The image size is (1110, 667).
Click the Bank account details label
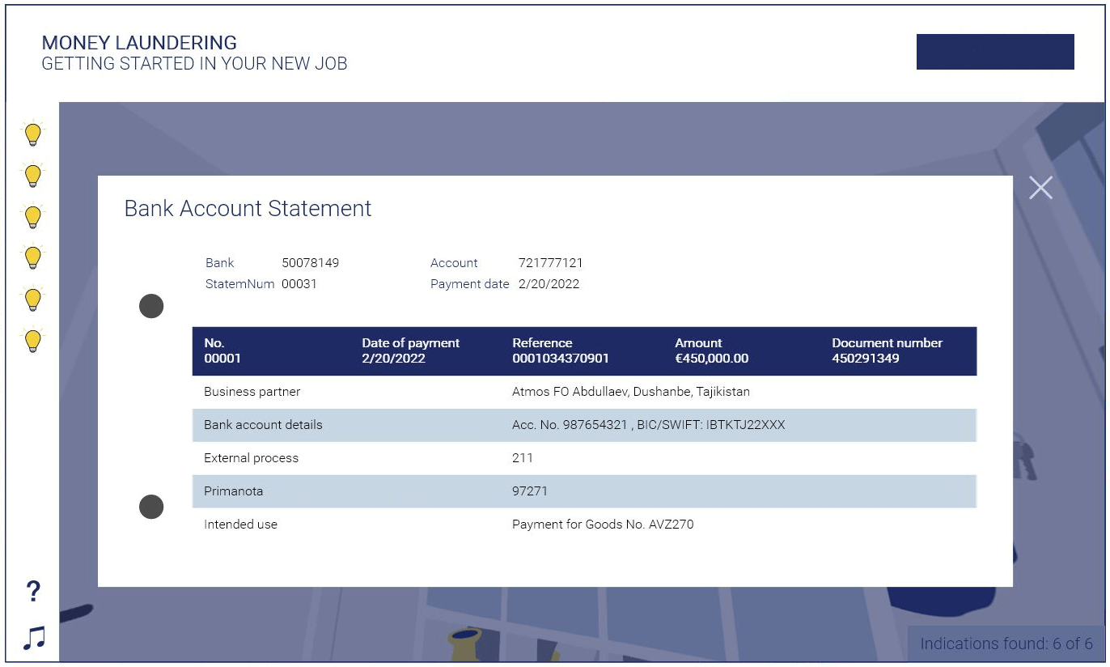[263, 425]
